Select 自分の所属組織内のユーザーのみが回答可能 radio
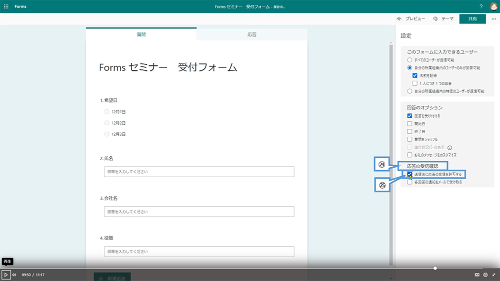The width and height of the screenshot is (500, 281). [410, 67]
